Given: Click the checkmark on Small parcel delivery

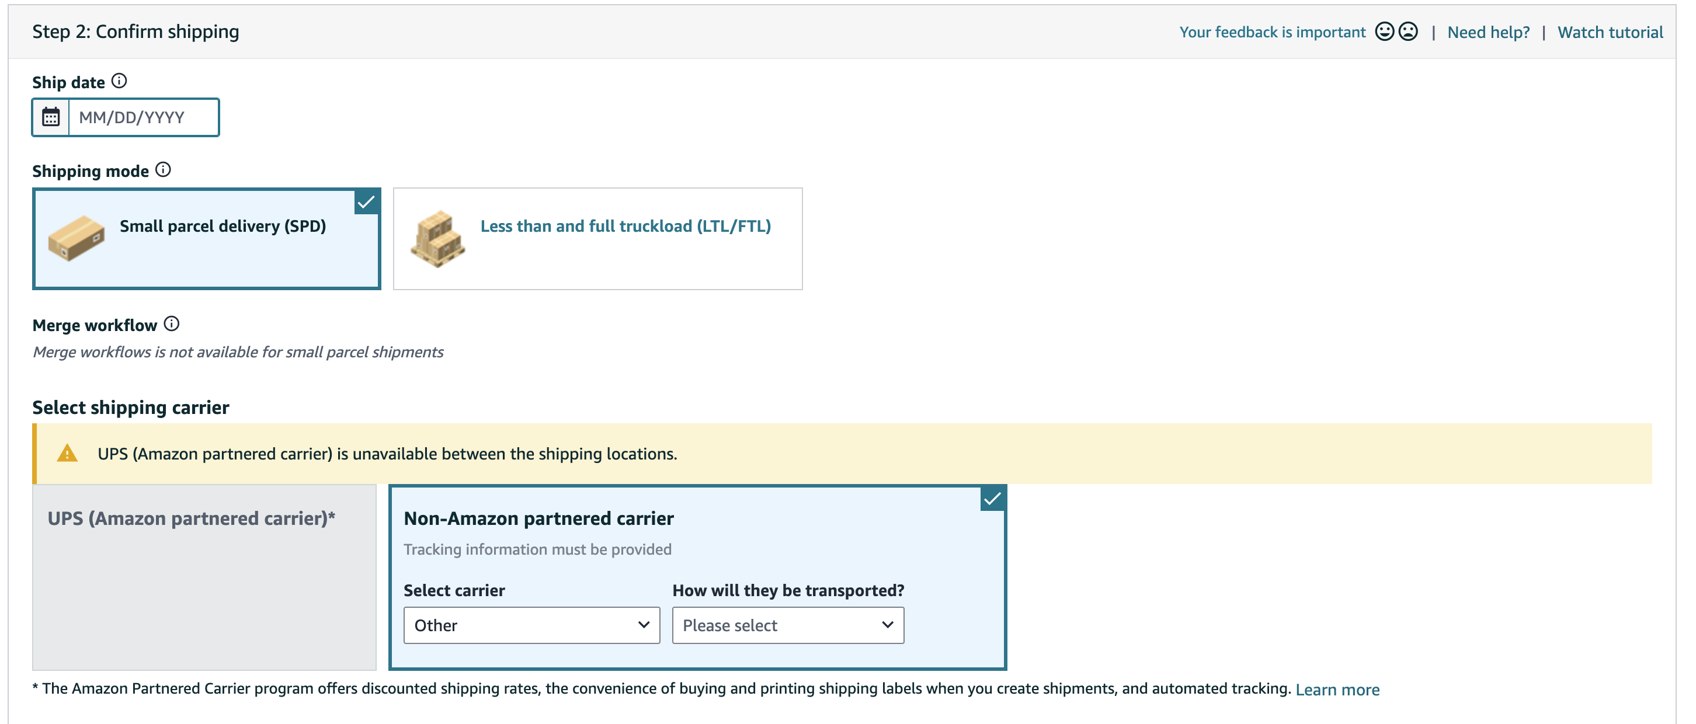Looking at the screenshot, I should coord(367,202).
